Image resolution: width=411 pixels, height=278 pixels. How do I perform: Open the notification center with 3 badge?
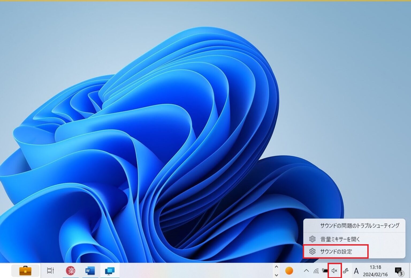tap(399, 271)
